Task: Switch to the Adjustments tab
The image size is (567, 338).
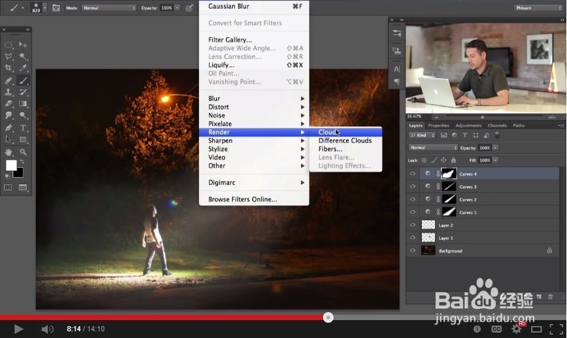Action: 468,125
